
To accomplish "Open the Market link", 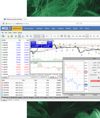I will click(68, 28).
